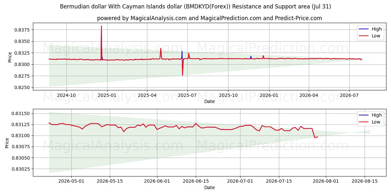Click the 2026-04 x-axis tick label

coord(309,95)
